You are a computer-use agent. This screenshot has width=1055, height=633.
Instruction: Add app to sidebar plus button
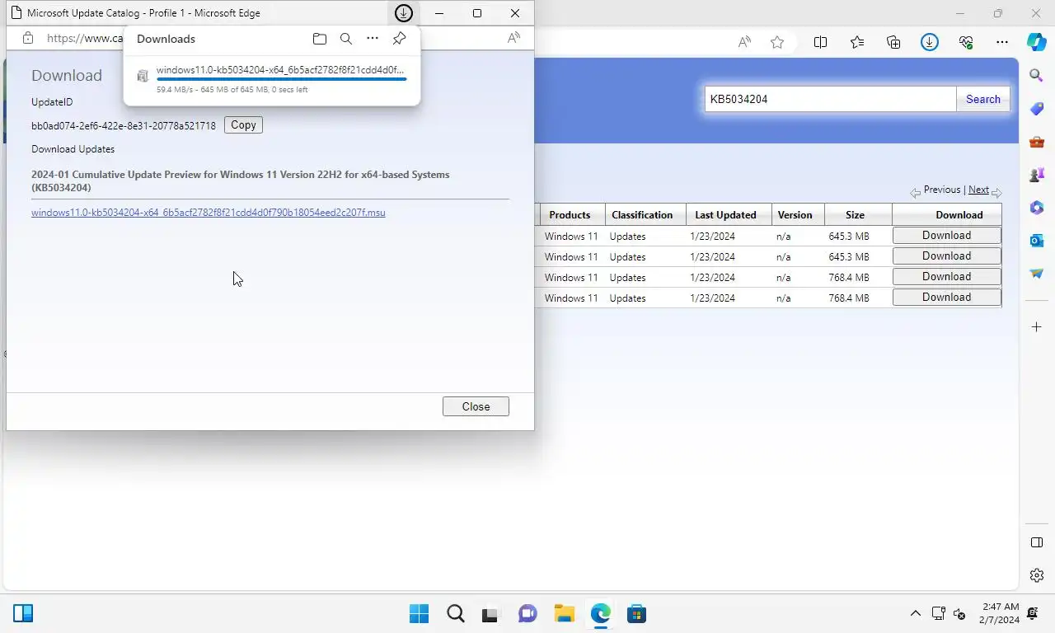pos(1037,327)
